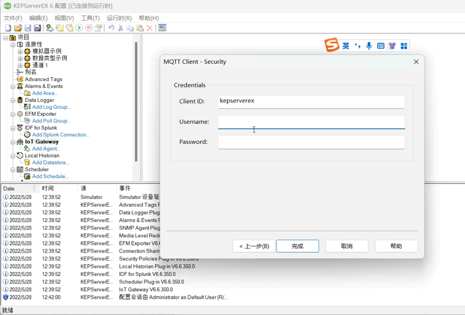Click the New project toolbar icon
The width and height of the screenshot is (465, 315).
(x=8, y=28)
